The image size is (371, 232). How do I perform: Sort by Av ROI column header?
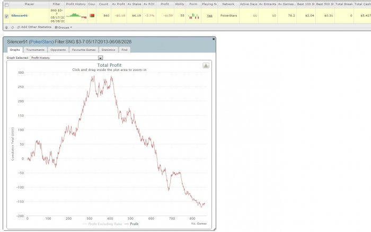(149, 4)
